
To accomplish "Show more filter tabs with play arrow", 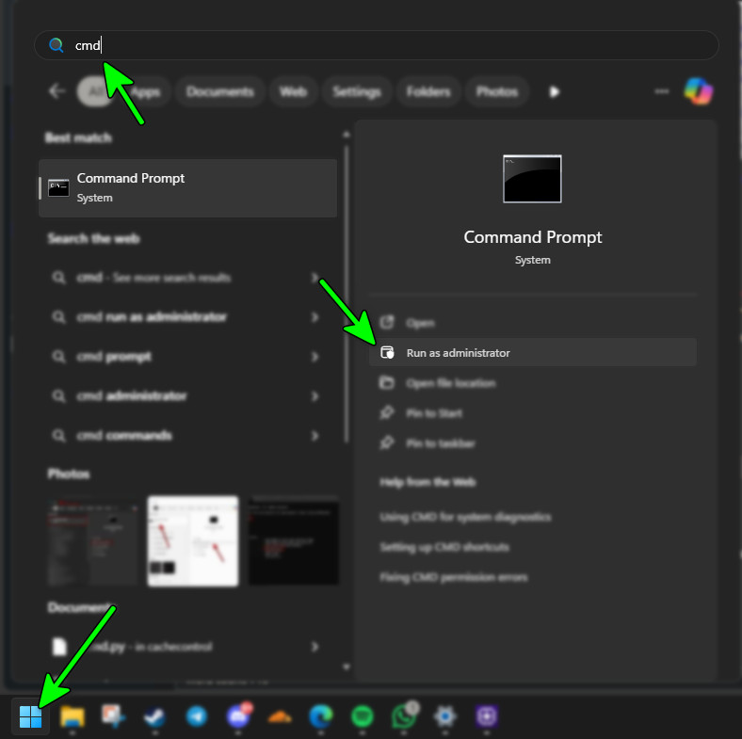I will point(554,91).
